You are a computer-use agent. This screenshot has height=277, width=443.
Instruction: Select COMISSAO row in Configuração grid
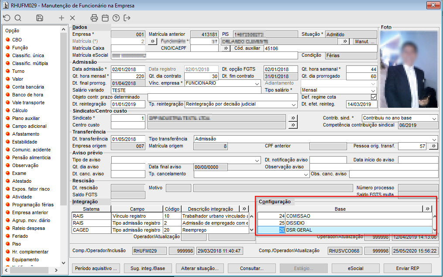[x=345, y=216]
